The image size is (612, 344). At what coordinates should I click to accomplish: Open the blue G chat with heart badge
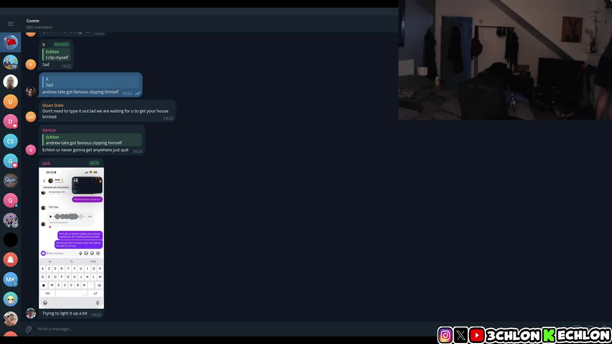tap(11, 161)
